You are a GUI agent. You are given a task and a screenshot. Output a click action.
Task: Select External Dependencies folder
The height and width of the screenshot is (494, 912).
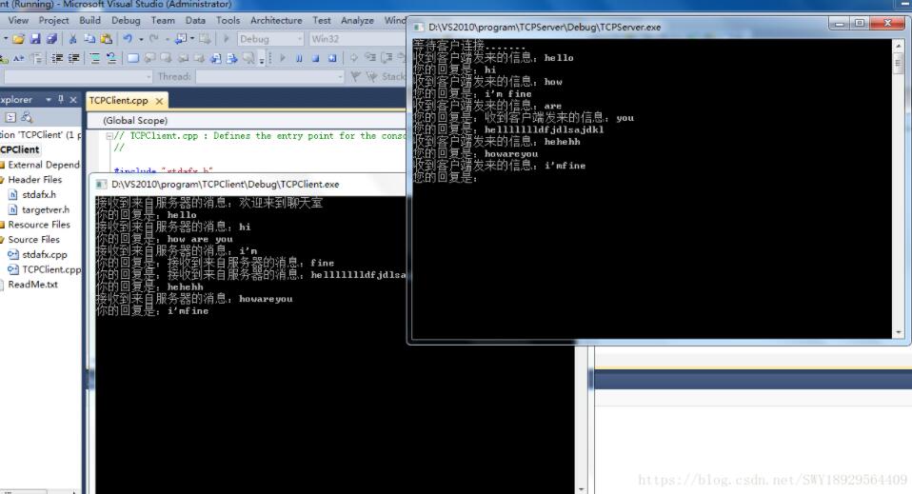(x=43, y=165)
